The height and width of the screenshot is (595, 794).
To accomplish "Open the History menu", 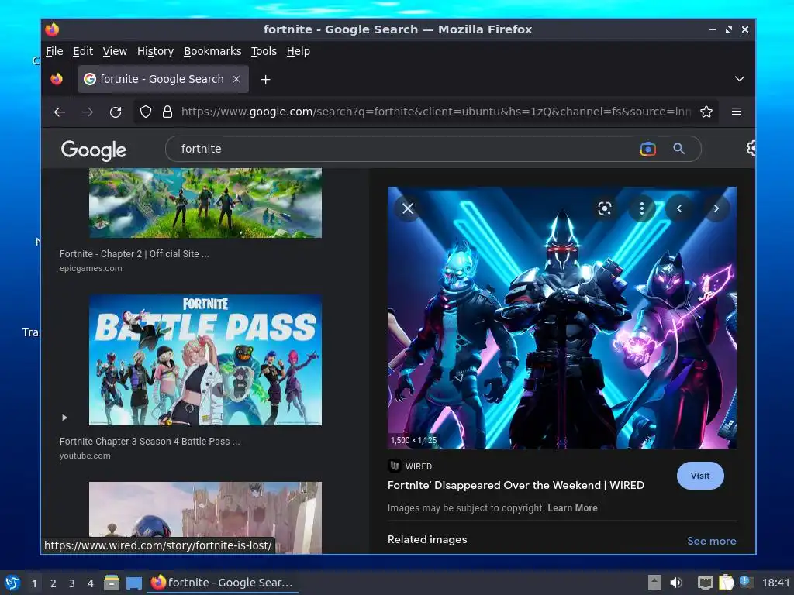I will (155, 51).
